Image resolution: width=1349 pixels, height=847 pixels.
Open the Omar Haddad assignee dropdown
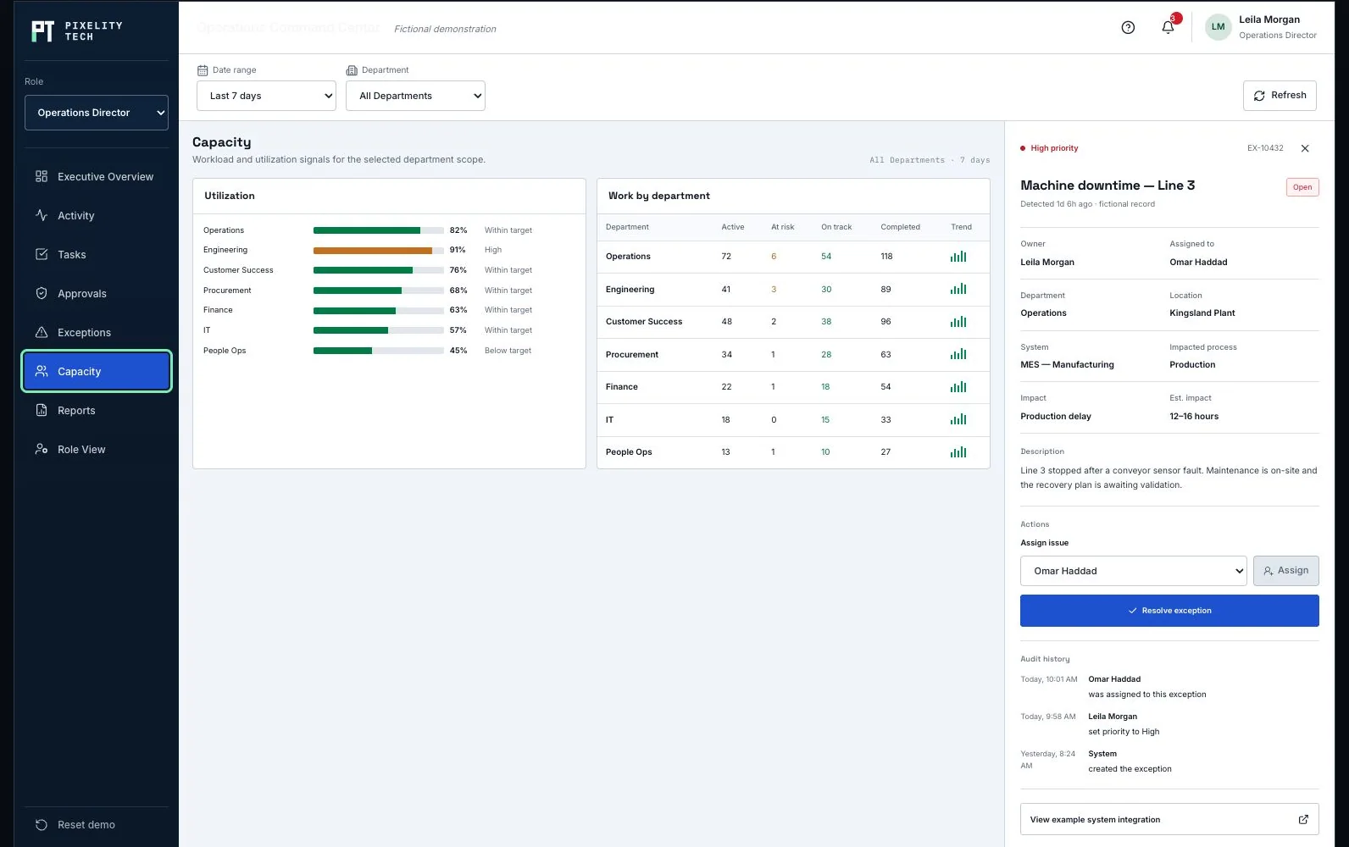point(1134,571)
